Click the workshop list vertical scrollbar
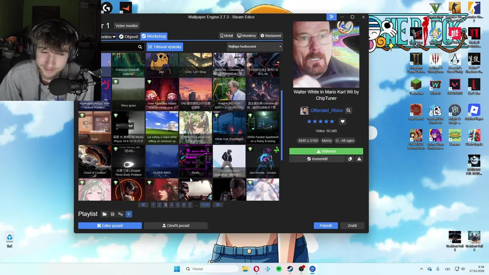The width and height of the screenshot is (489, 275). click(x=282, y=125)
